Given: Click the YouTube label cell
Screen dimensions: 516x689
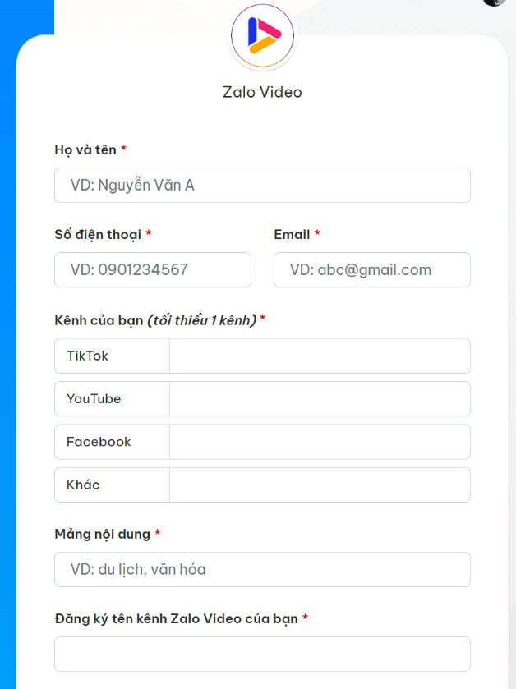Looking at the screenshot, I should click(x=112, y=398).
